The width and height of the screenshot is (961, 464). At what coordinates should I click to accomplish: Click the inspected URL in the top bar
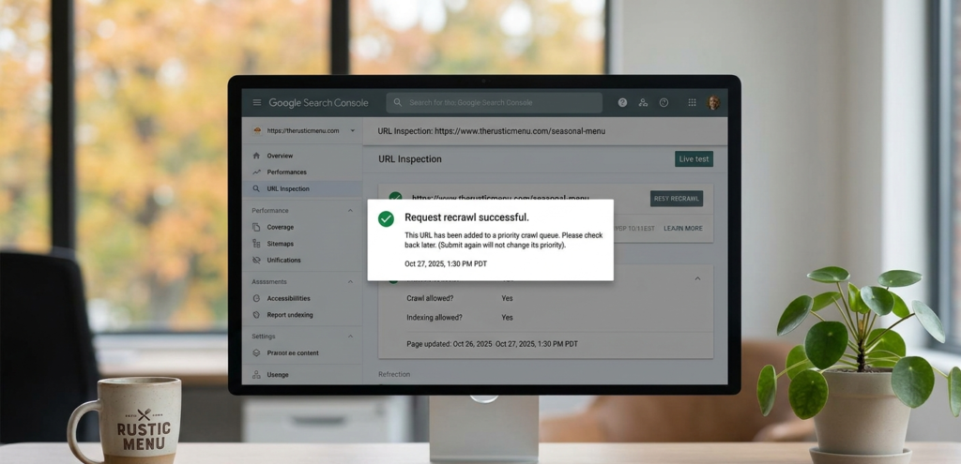click(520, 131)
